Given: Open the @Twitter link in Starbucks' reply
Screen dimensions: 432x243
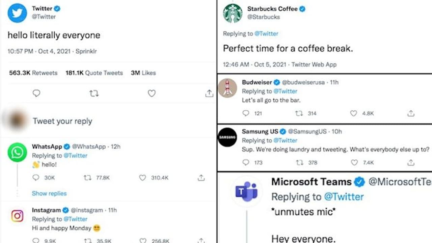Looking at the screenshot, I should coord(267,33).
